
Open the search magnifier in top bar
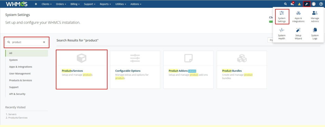[285, 4]
